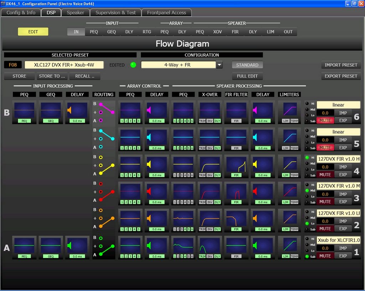Select routing A+B sum for channel 1
Viewport: 365px width, 291px height.
pos(101,246)
